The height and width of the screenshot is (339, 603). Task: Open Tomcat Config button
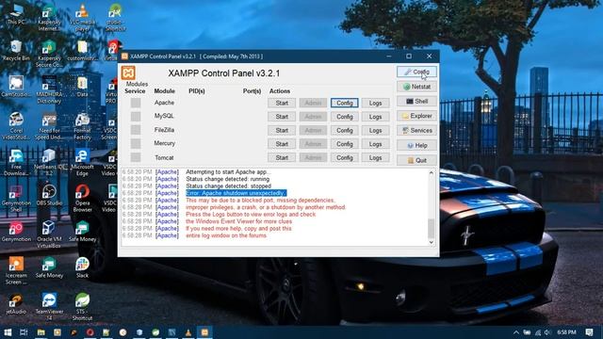click(x=345, y=157)
